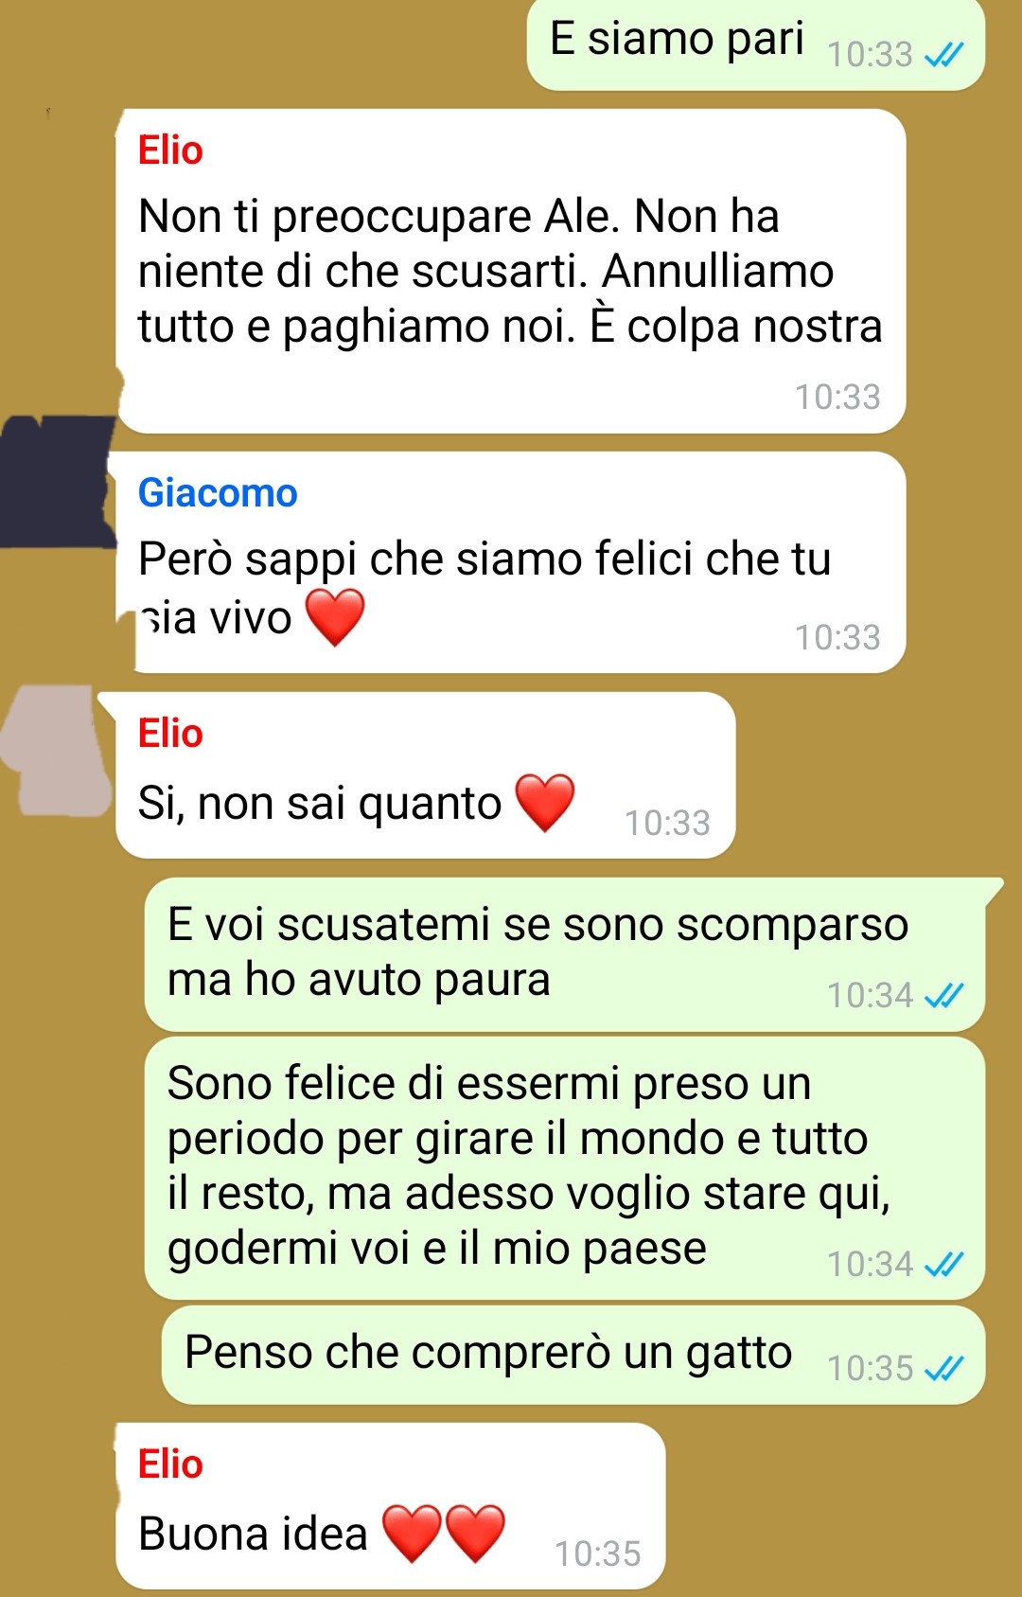Tap the second heart after 'Buona idea'

coord(475,1534)
